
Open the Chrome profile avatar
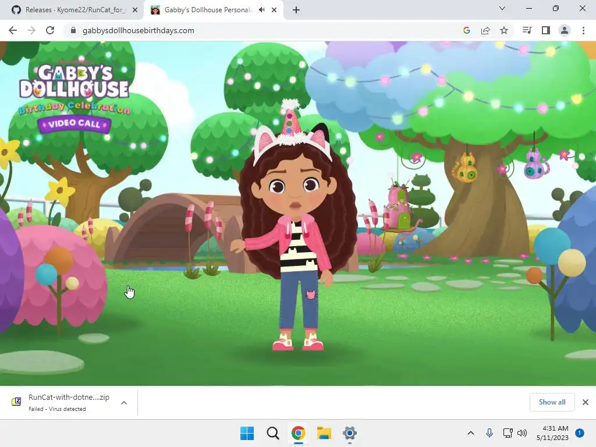click(x=565, y=30)
